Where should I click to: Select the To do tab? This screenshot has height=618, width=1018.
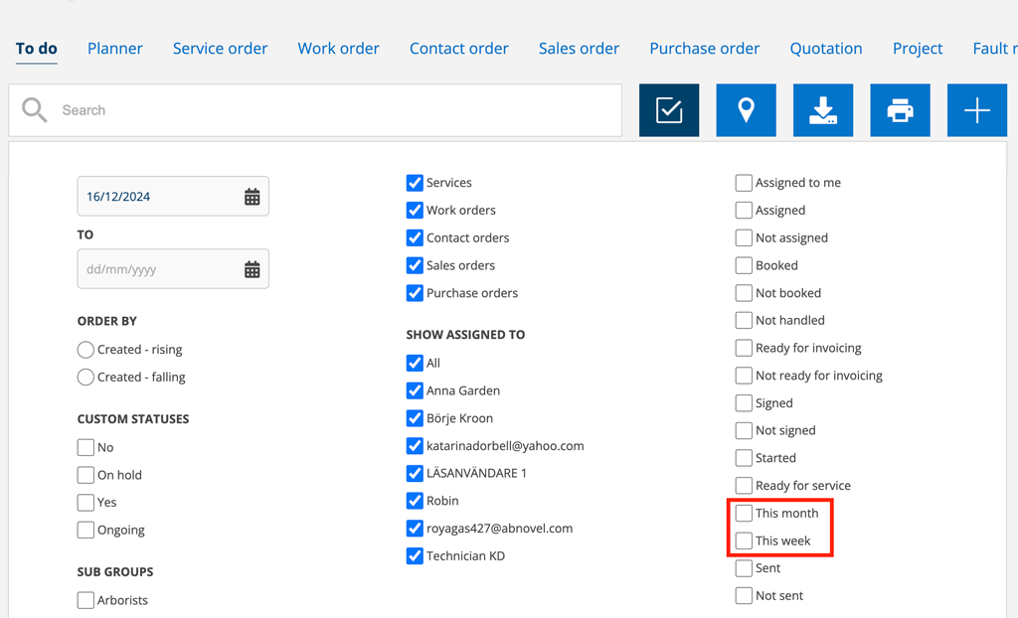coord(37,49)
